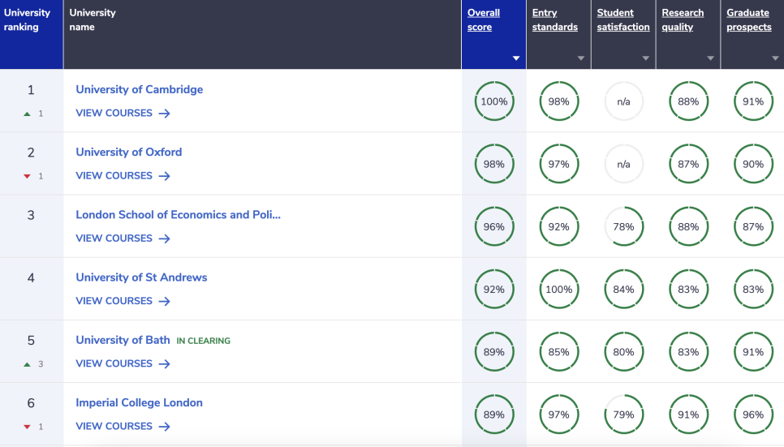
Task: Click Graduate prospects sort dropdown arrow
Action: pos(775,58)
